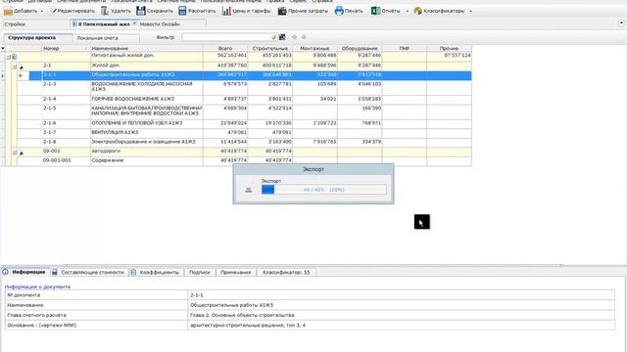Open the Информация bottom tab
This screenshot has width=627, height=352.
[24, 272]
